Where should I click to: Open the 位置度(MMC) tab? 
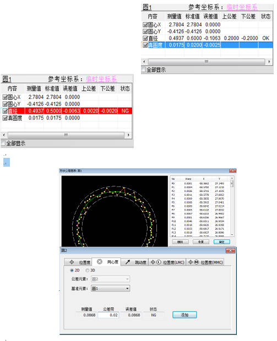point(205,262)
